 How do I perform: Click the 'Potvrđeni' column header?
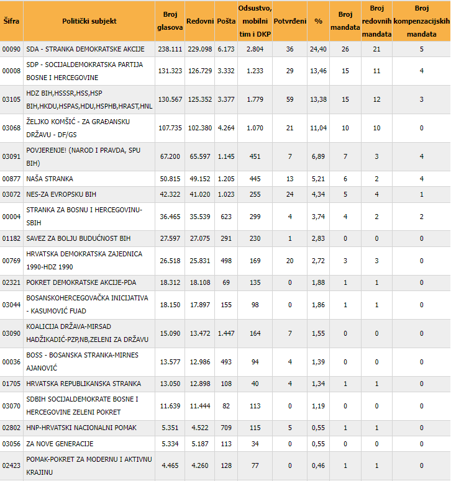[x=290, y=21]
